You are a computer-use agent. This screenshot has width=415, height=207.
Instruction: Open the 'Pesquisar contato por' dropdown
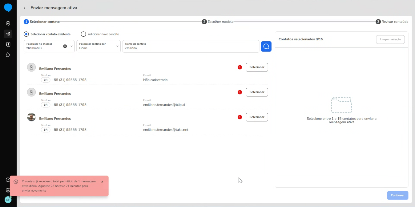(x=98, y=46)
